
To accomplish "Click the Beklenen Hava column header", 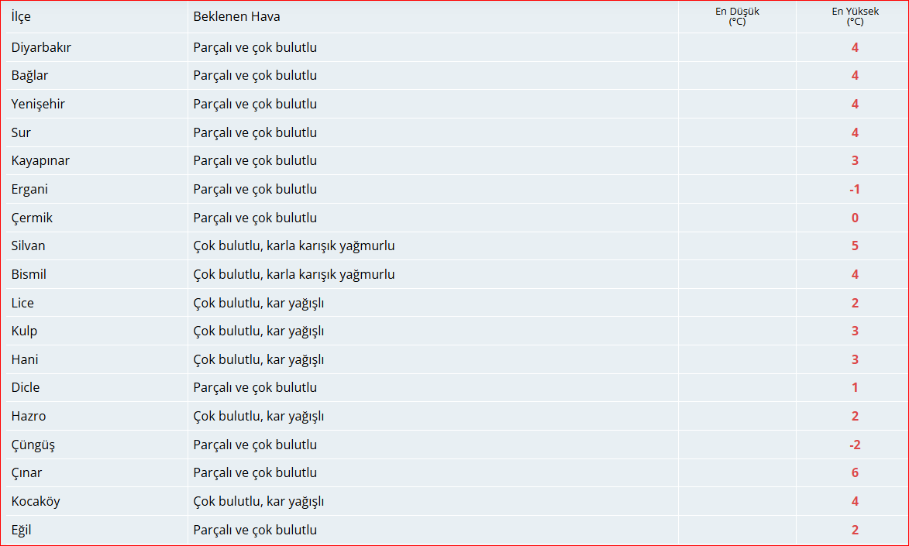I will tap(237, 16).
